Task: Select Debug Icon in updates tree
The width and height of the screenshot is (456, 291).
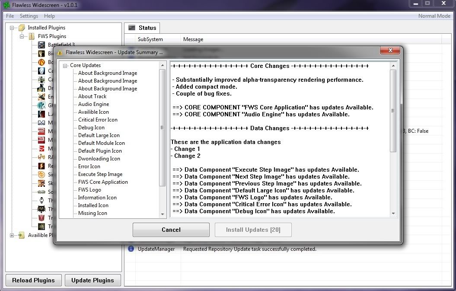Action: (x=91, y=128)
